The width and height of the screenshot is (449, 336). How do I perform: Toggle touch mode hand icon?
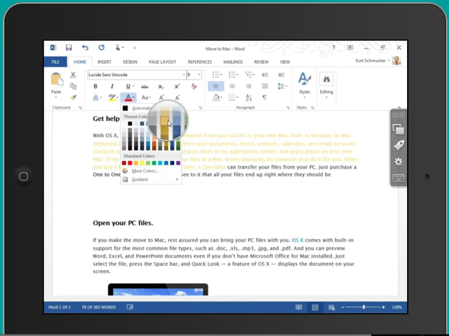(x=118, y=48)
